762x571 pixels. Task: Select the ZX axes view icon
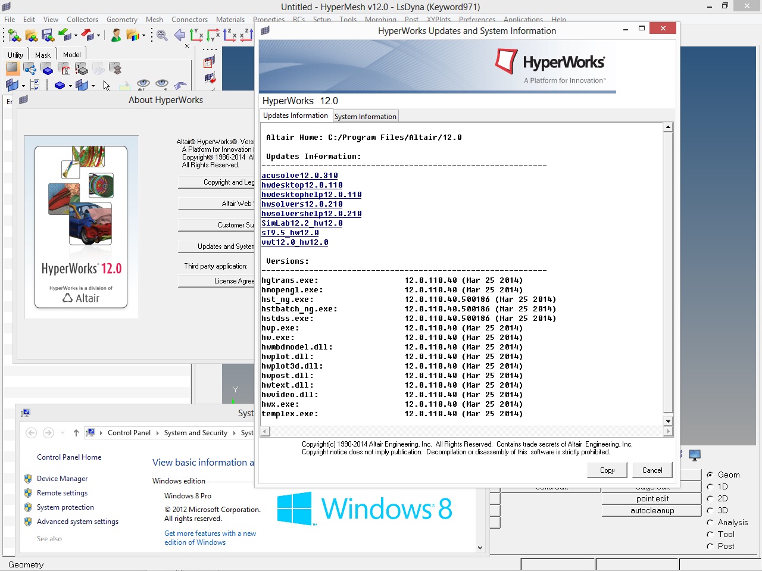coord(230,35)
